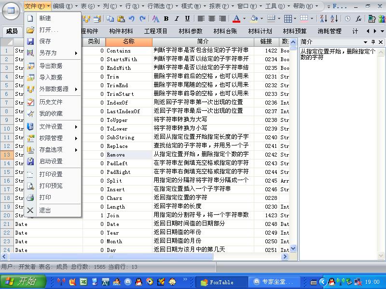Align text to the right

pyautogui.click(x=222, y=19)
